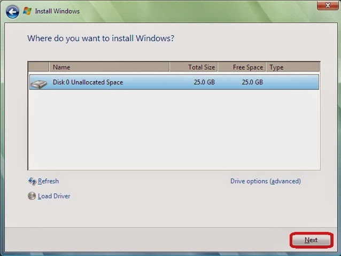
Task: Click the Install Windows title text
Action: (57, 11)
